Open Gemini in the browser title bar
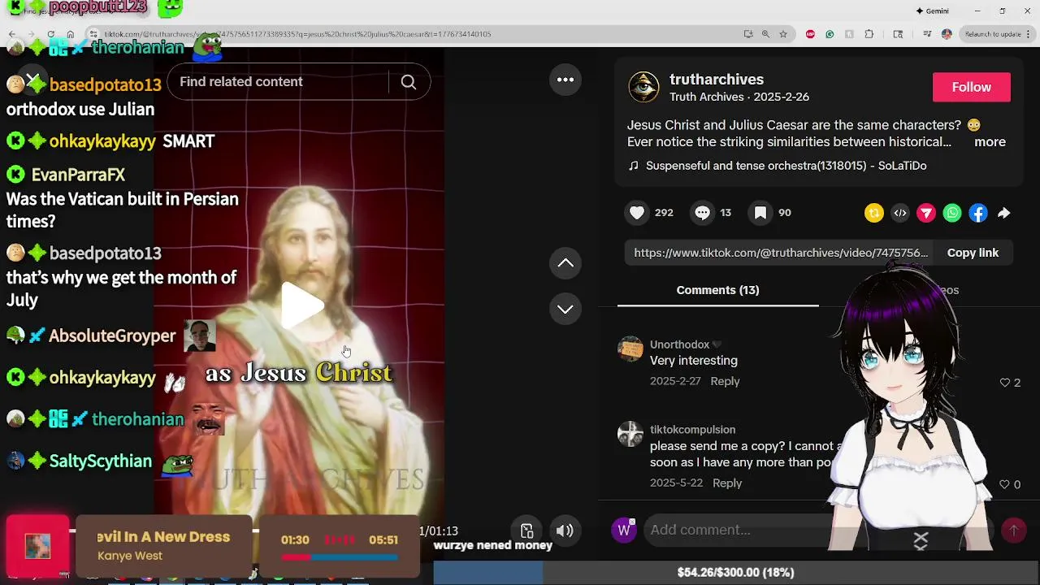1040x585 pixels. point(932,11)
